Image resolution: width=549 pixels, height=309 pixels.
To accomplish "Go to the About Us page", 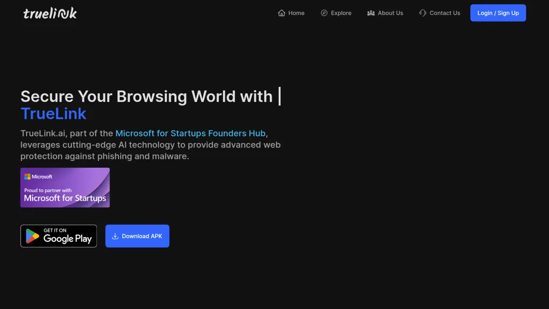I will click(385, 13).
